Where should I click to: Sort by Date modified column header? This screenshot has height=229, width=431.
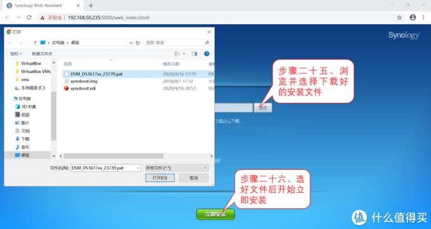(x=170, y=64)
